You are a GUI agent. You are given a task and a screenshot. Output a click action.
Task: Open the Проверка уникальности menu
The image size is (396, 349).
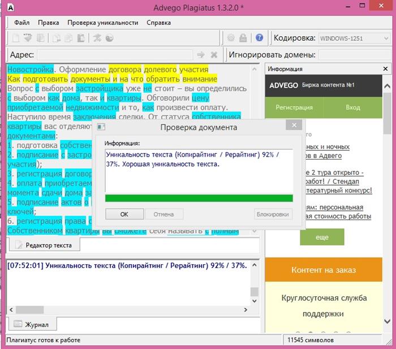coord(102,23)
